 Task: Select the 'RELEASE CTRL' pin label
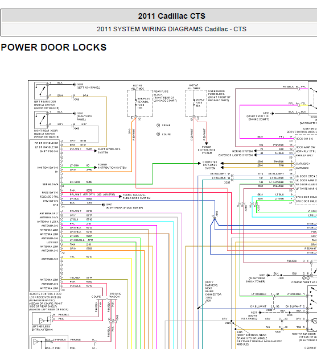(49, 197)
